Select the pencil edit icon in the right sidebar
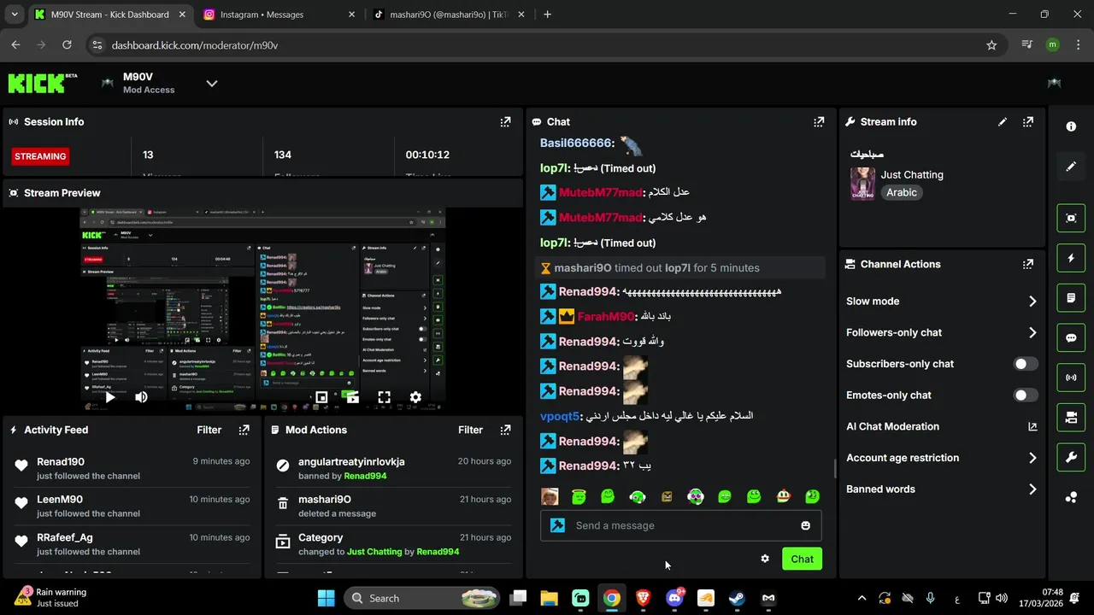This screenshot has height=615, width=1094. coord(1071,167)
